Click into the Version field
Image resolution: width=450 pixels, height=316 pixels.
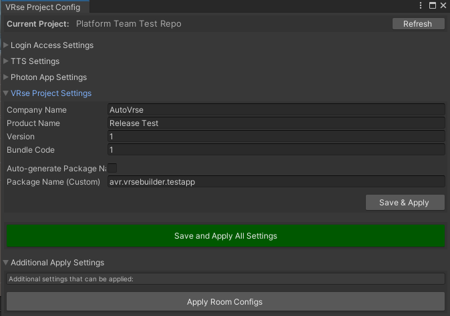(276, 137)
